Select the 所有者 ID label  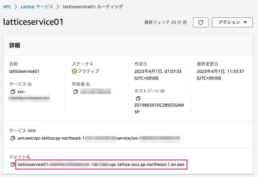click(x=81, y=84)
